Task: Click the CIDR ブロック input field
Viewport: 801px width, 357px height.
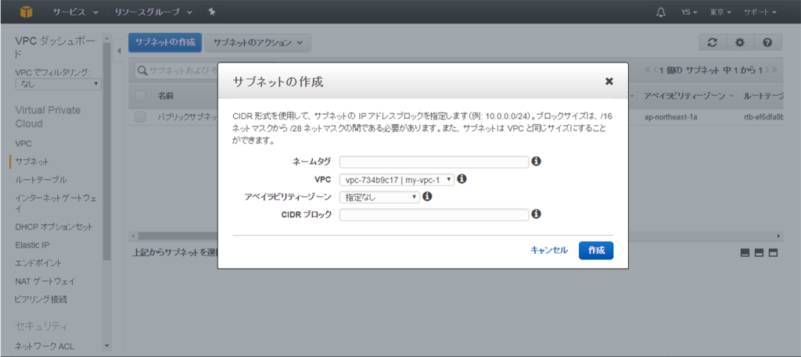Action: (x=433, y=216)
